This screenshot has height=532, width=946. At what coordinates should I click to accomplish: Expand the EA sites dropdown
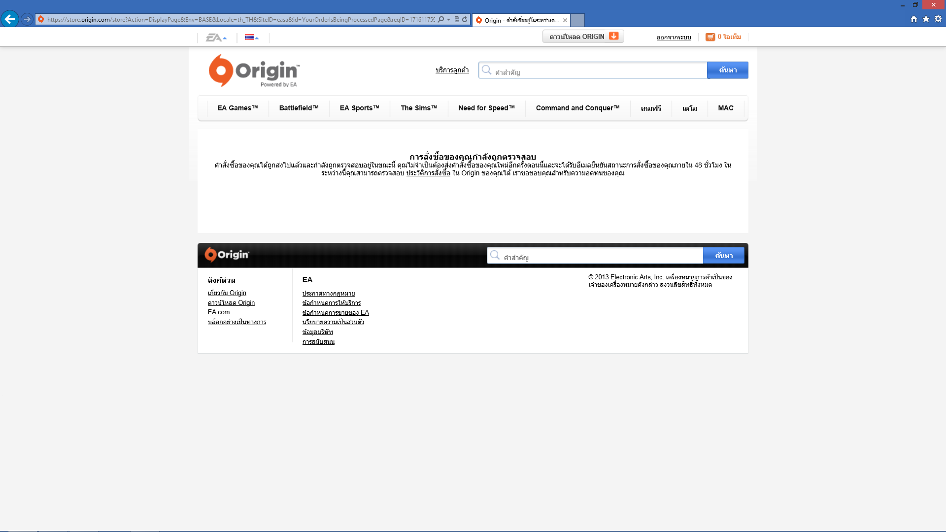(x=216, y=37)
